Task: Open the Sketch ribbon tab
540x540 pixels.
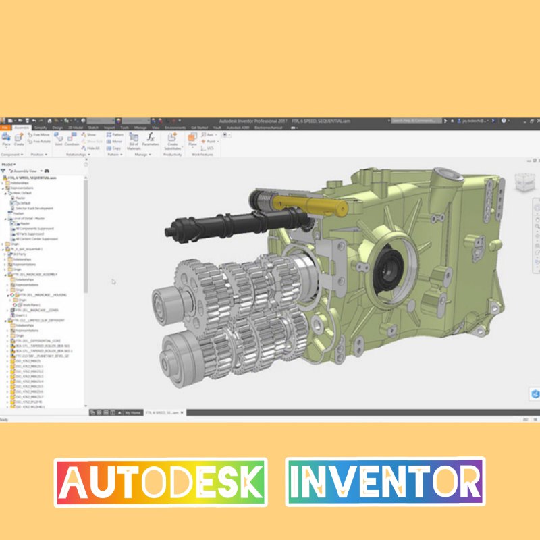Action: [x=93, y=128]
